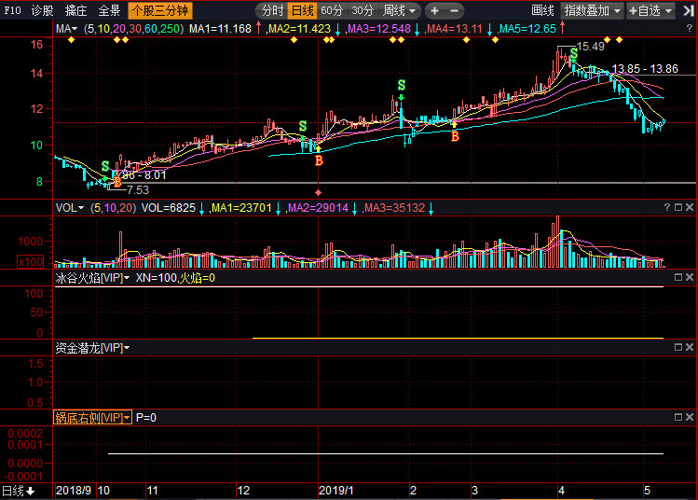Maximize the 冰谷火焰 indicator panel
This screenshot has width=698, height=500.
click(678, 277)
